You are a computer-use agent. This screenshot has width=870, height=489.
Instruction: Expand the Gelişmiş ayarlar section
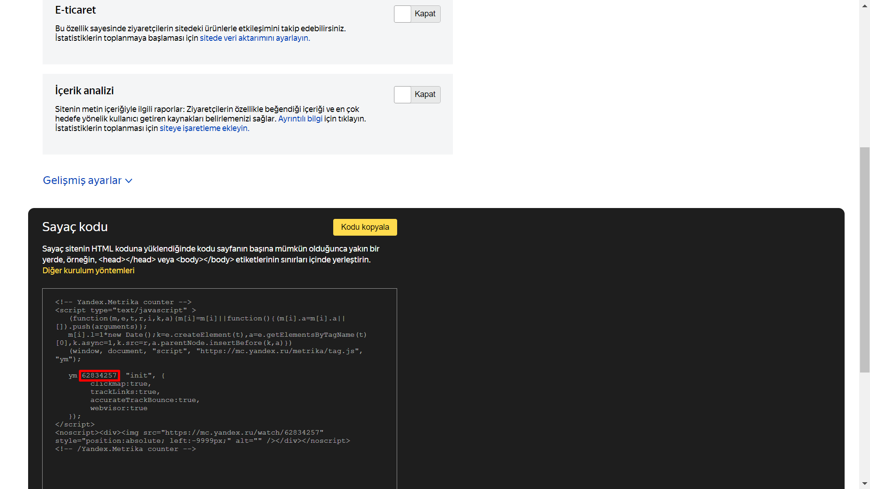pos(87,180)
